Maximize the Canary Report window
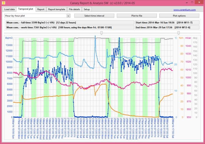 point(192,3)
